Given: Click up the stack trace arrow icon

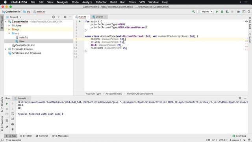Looking at the screenshot, I should pos(13,104).
